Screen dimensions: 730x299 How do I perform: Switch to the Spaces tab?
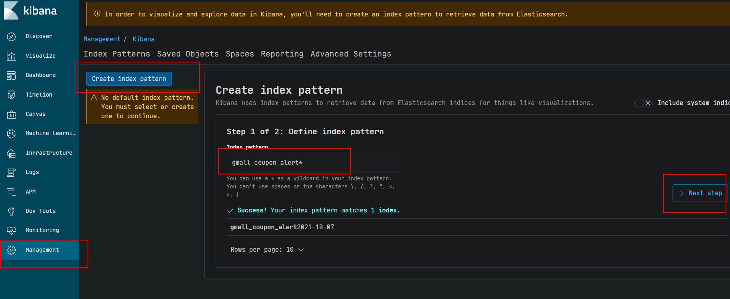240,54
